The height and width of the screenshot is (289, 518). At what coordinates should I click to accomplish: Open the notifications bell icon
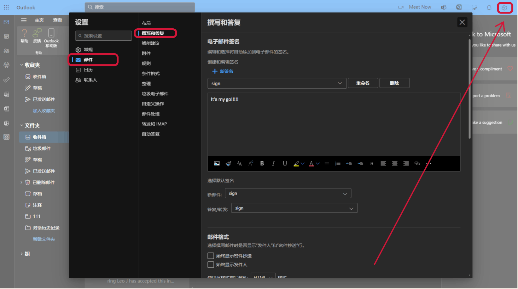[x=489, y=8]
